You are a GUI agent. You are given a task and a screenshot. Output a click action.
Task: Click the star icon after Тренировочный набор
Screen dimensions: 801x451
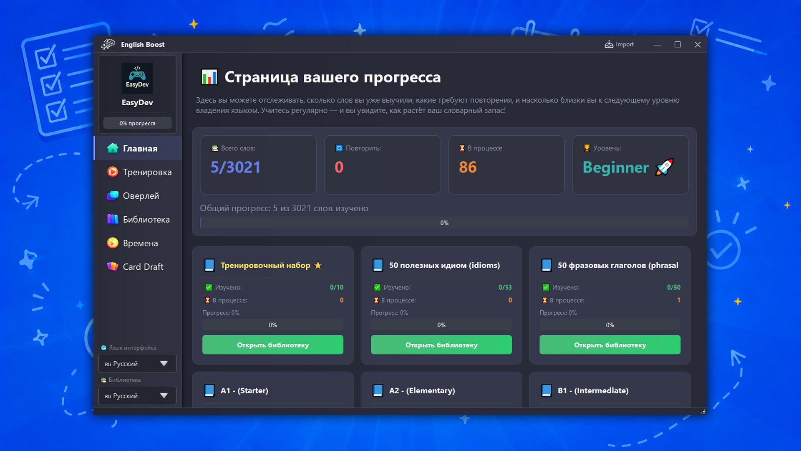(318, 265)
